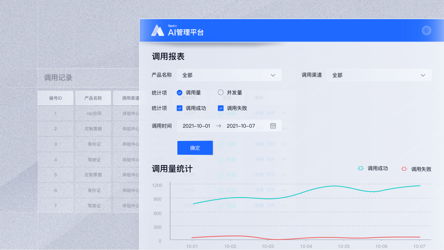Screen dimensions: 444x250
Task: Uncheck the 调用失败 checkbox
Action: [x=221, y=108]
